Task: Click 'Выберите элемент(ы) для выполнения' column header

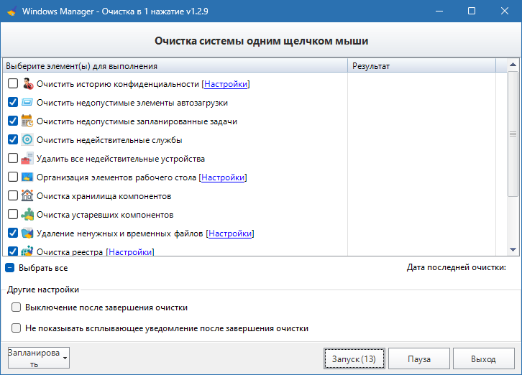Action: pos(175,66)
